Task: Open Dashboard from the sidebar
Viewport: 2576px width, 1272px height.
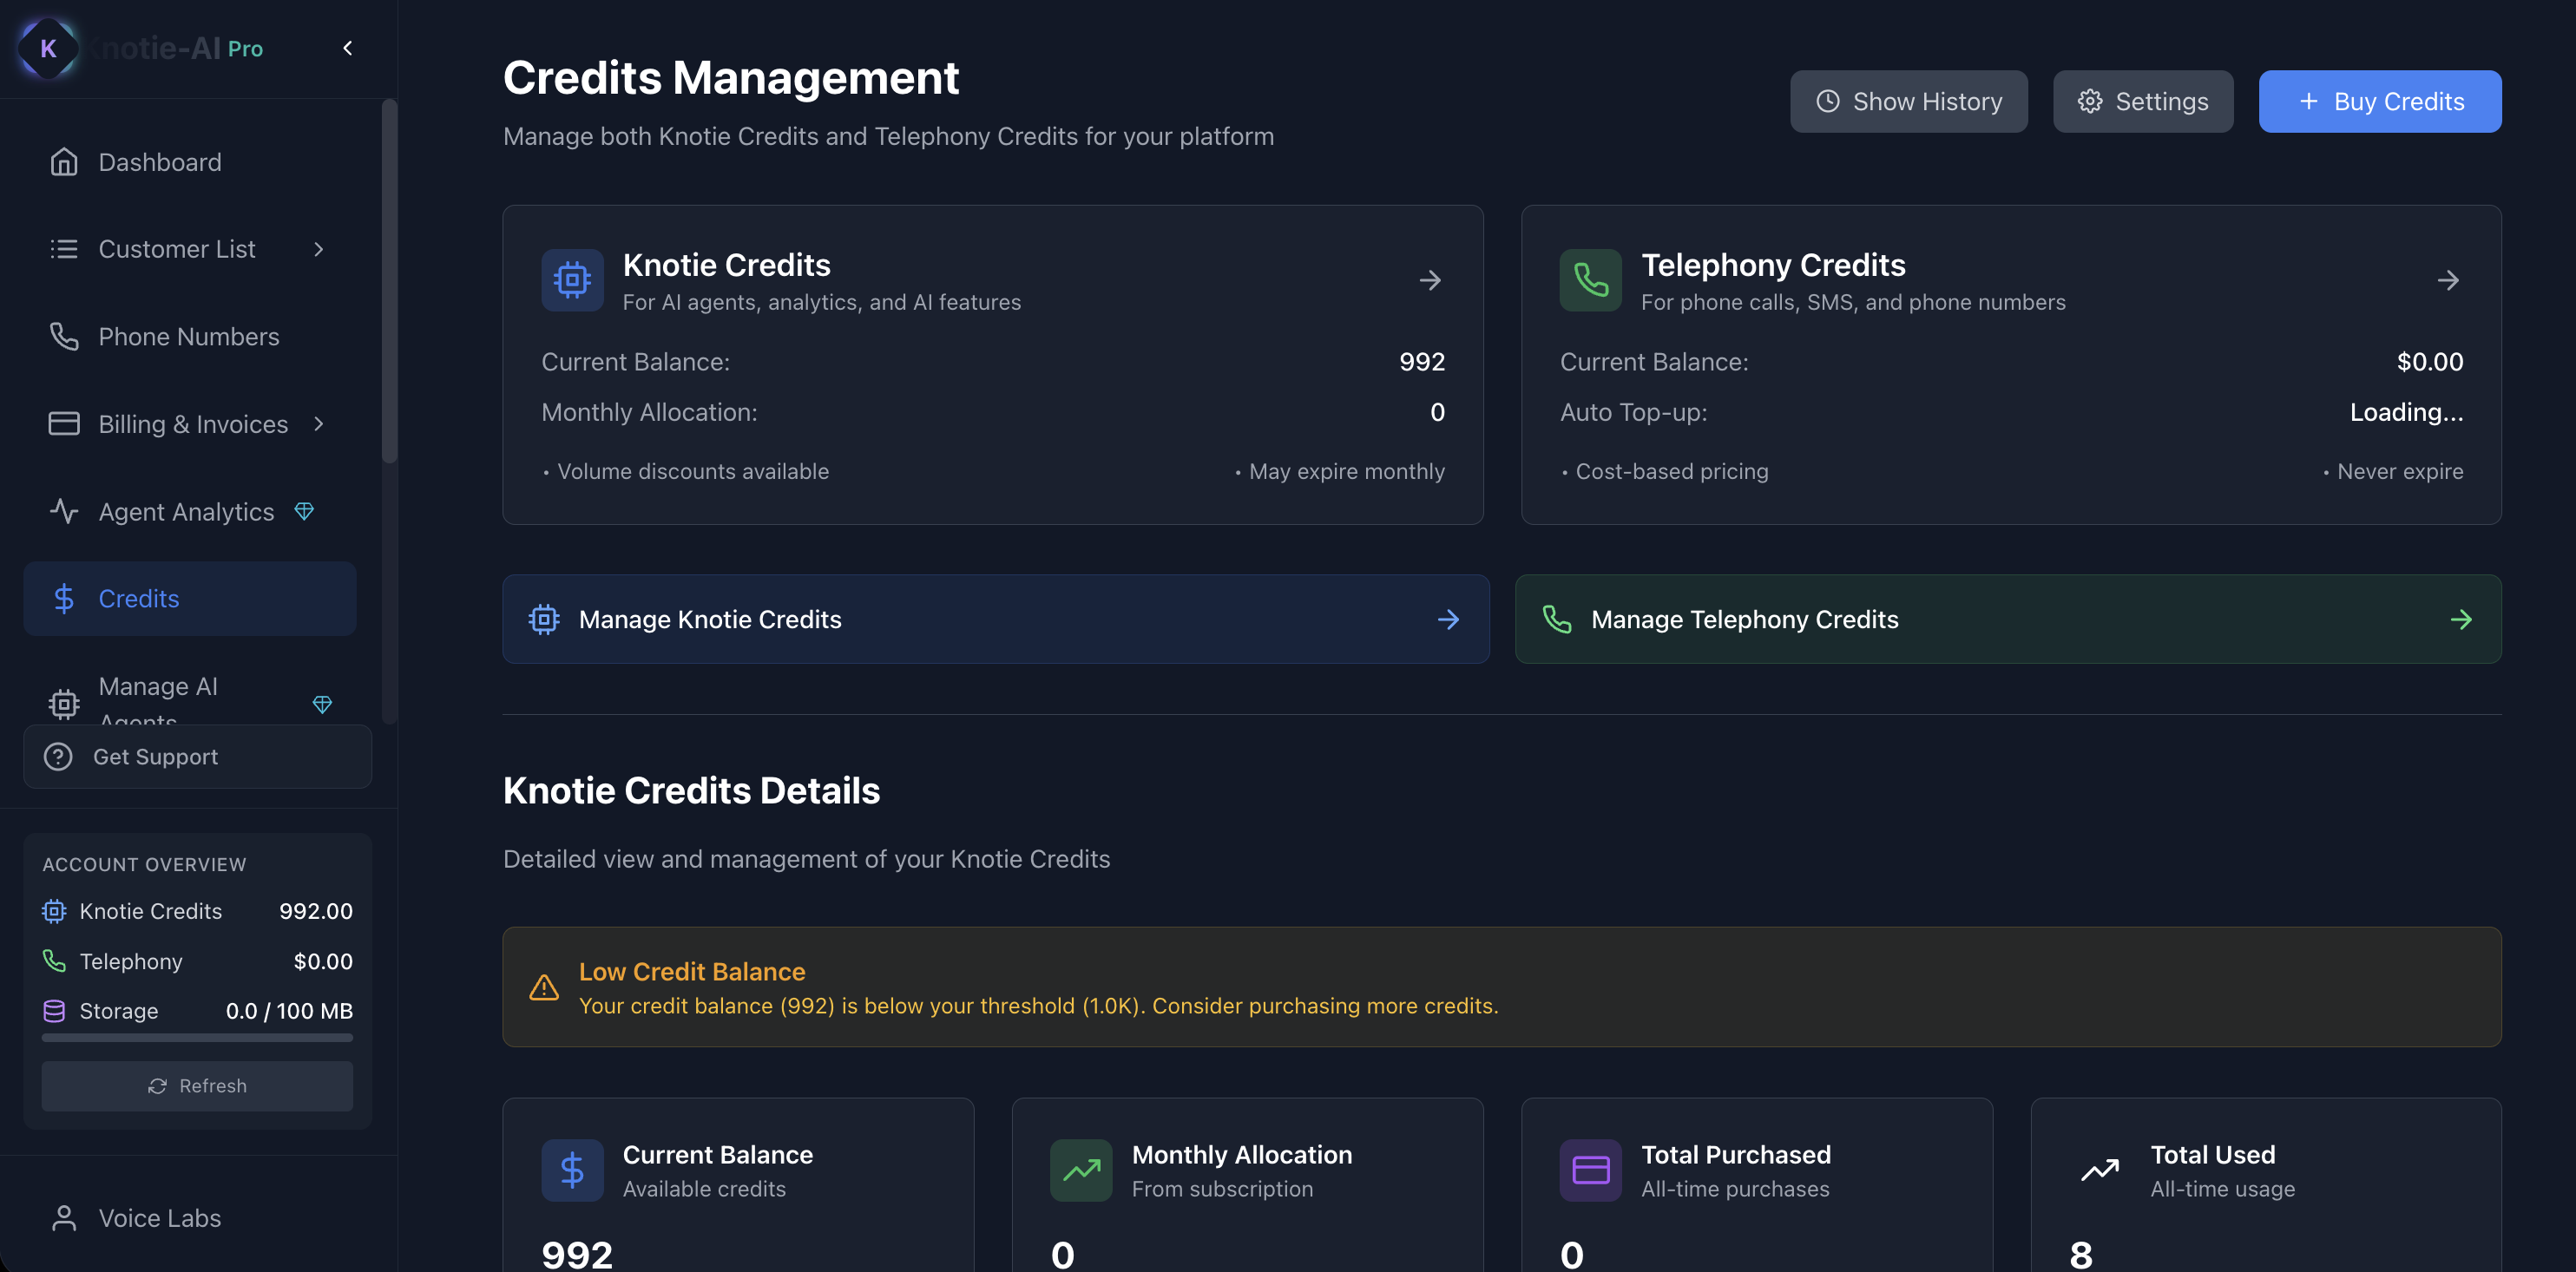Action: click(159, 162)
